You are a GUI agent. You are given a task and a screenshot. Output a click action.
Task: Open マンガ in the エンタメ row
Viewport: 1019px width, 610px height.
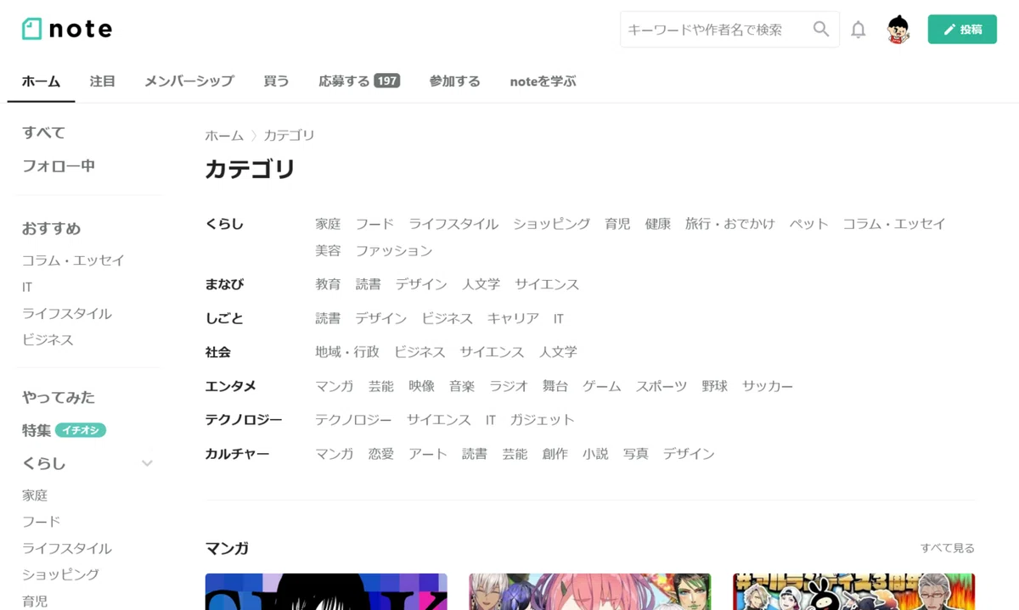[335, 386]
